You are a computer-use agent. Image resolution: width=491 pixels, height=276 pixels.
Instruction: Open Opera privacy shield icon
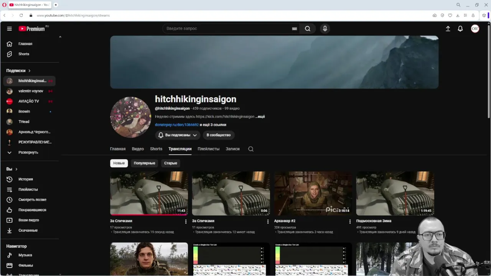[442, 15]
